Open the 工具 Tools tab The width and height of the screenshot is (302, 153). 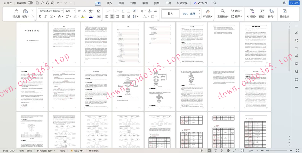coord(168,3)
